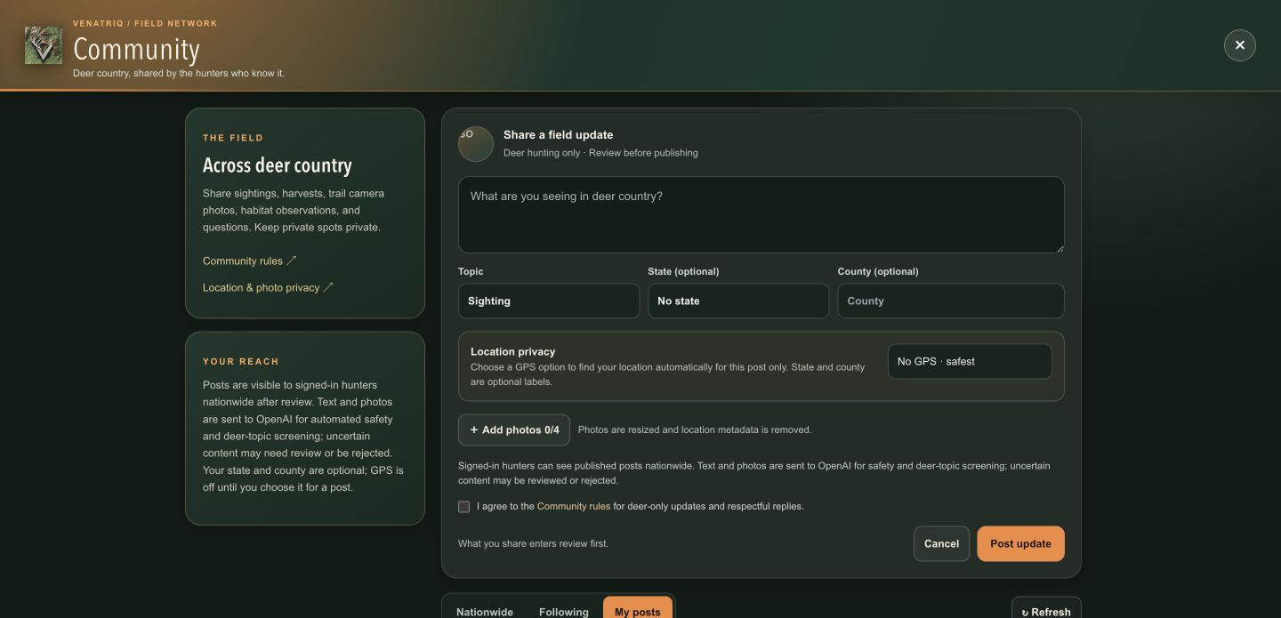Click the field update text area
The height and width of the screenshot is (618, 1281).
pyautogui.click(x=761, y=214)
